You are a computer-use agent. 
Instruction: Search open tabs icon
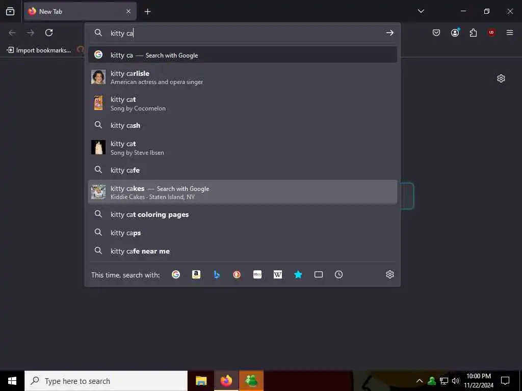[x=319, y=274]
